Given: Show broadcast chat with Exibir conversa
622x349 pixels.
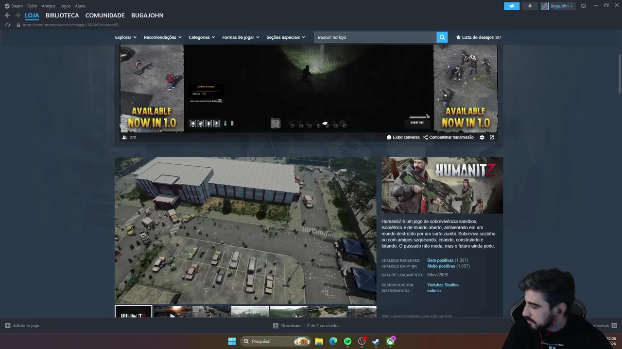Looking at the screenshot, I should click(403, 137).
